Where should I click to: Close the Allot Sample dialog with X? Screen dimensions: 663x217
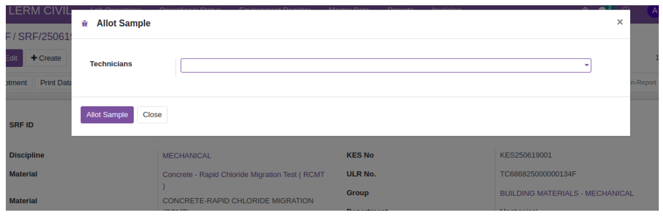click(x=620, y=22)
